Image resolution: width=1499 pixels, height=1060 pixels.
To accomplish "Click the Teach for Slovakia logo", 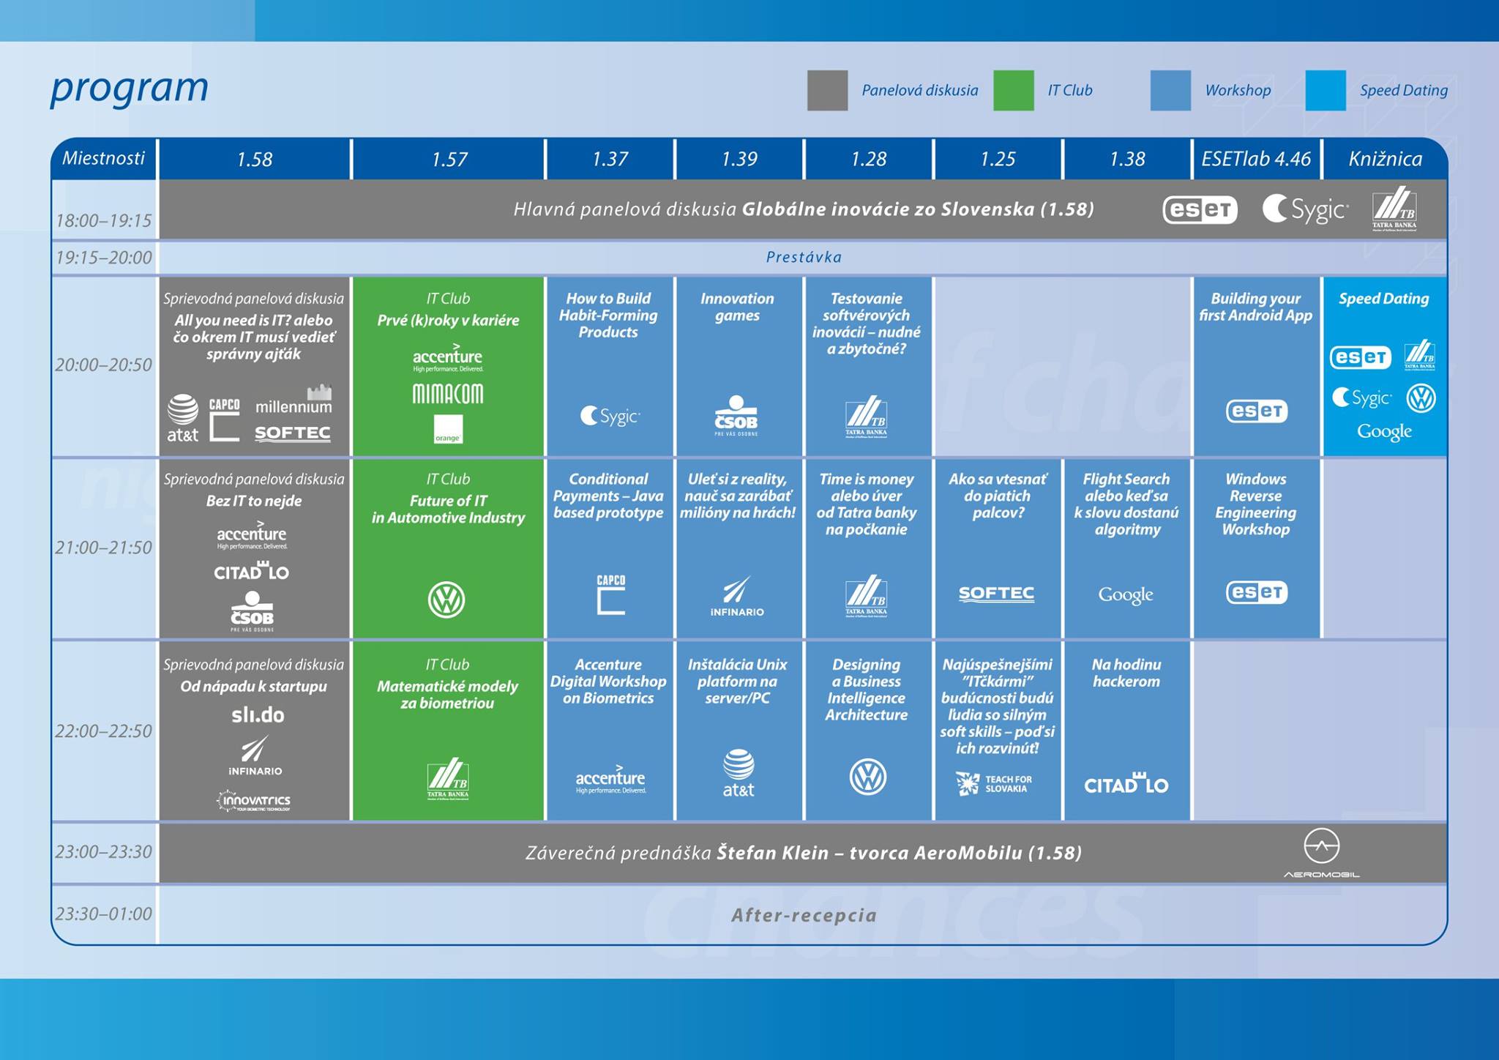I will pos(994,784).
